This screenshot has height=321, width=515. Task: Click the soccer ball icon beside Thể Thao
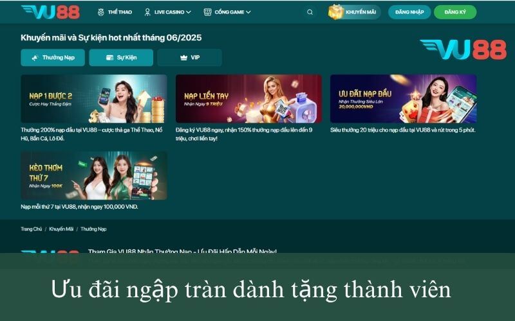click(101, 12)
